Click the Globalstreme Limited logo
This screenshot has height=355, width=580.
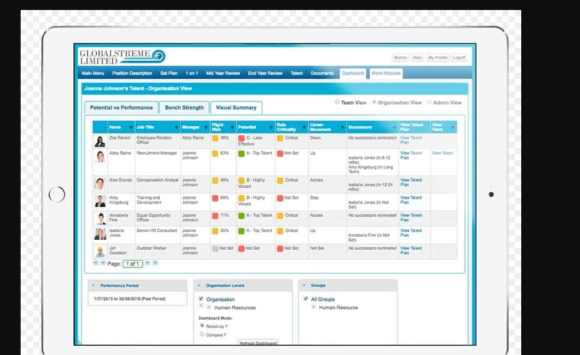(x=122, y=57)
